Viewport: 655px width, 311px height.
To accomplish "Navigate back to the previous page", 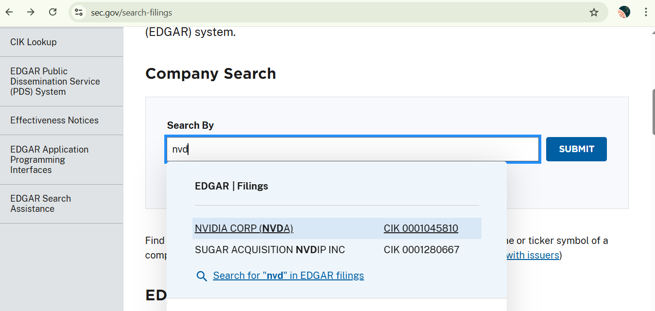I will pos(9,12).
